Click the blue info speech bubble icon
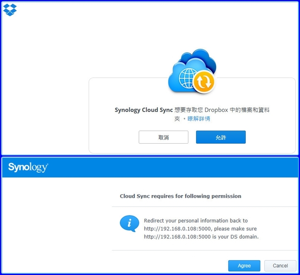The image size is (300, 275). click(x=129, y=224)
